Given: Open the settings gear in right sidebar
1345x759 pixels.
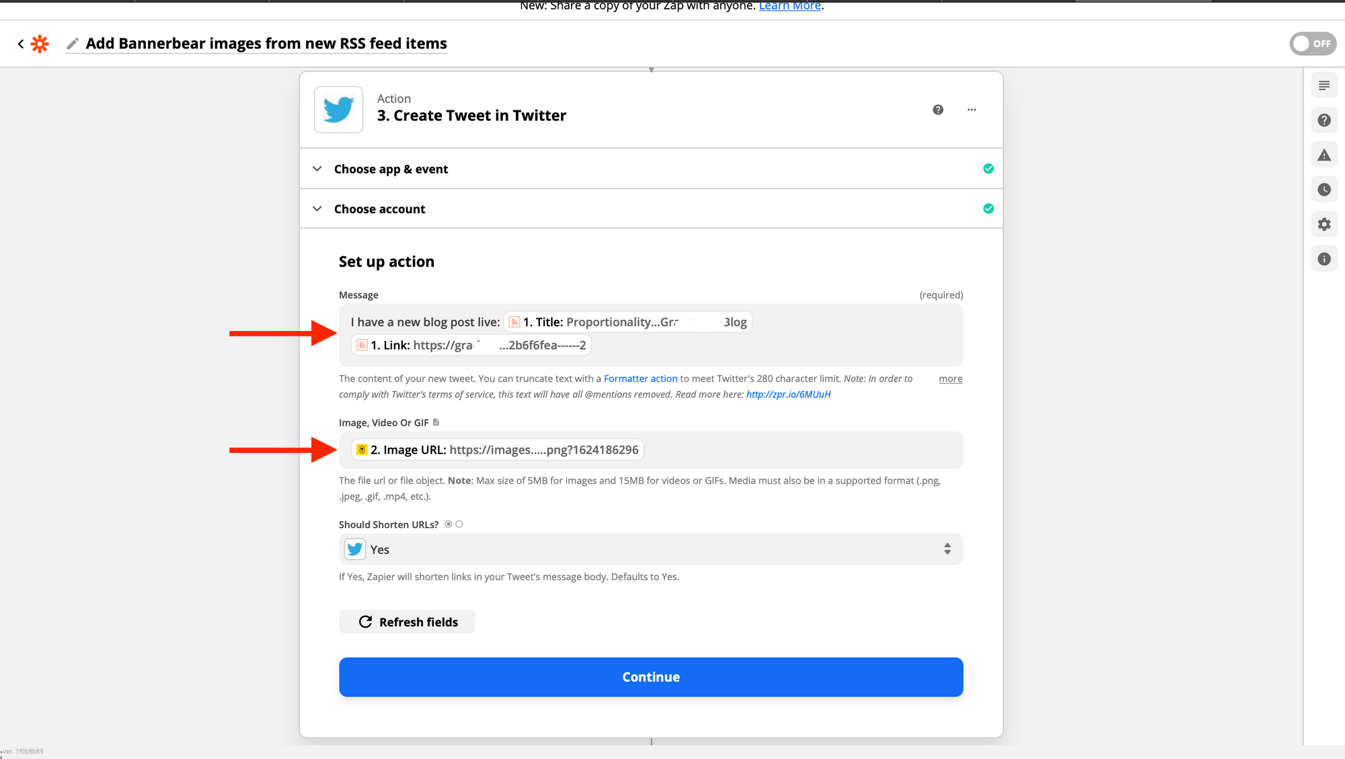Looking at the screenshot, I should [x=1324, y=224].
